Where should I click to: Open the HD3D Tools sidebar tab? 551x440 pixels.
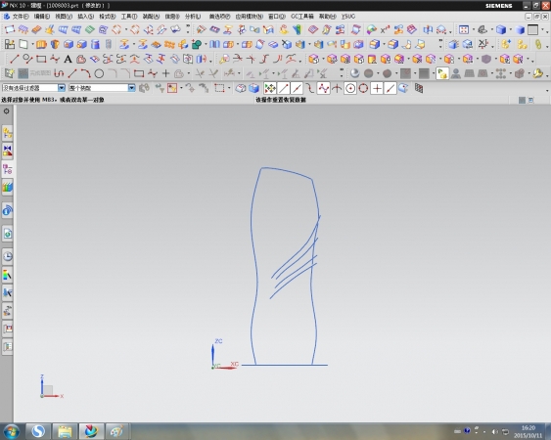(8, 210)
